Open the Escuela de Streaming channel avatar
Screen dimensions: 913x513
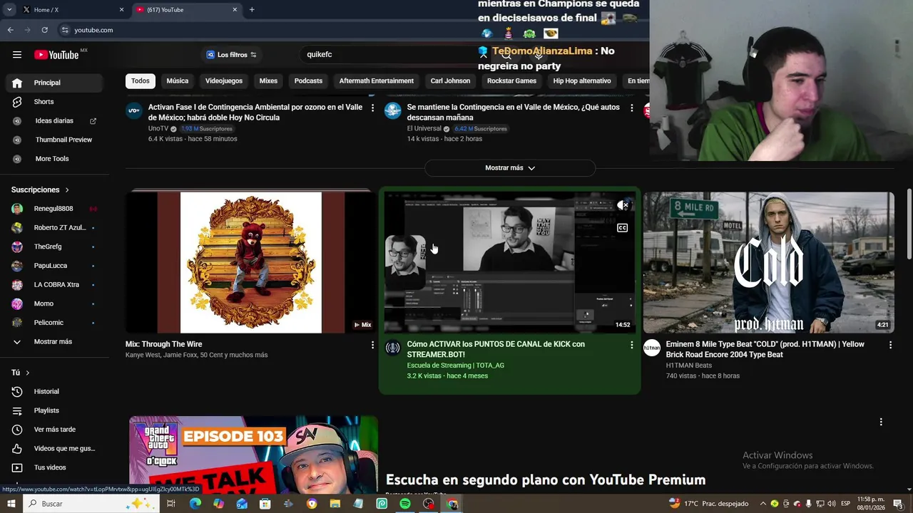(392, 348)
